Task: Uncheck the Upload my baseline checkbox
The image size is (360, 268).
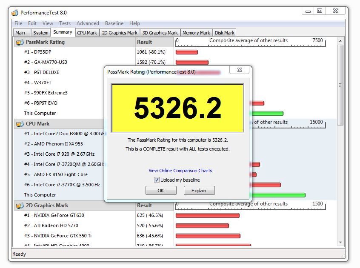Action: (157, 180)
